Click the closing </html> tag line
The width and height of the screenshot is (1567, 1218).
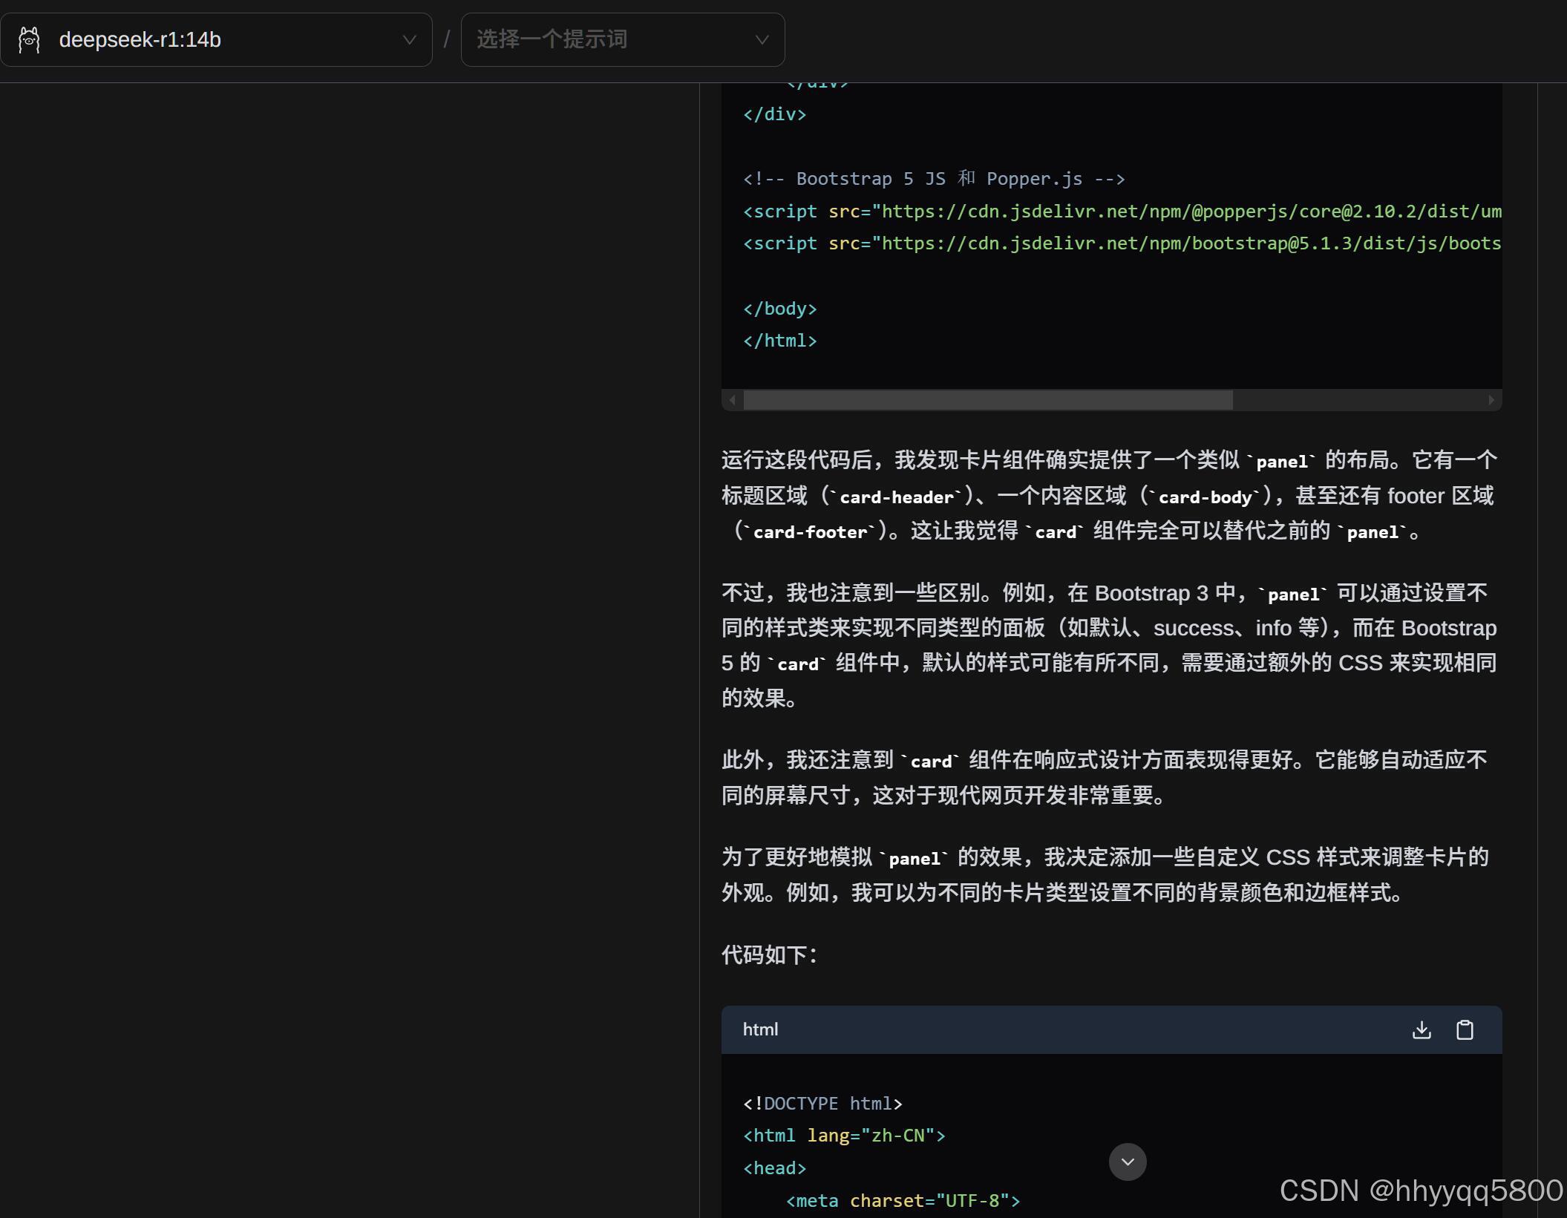click(779, 341)
